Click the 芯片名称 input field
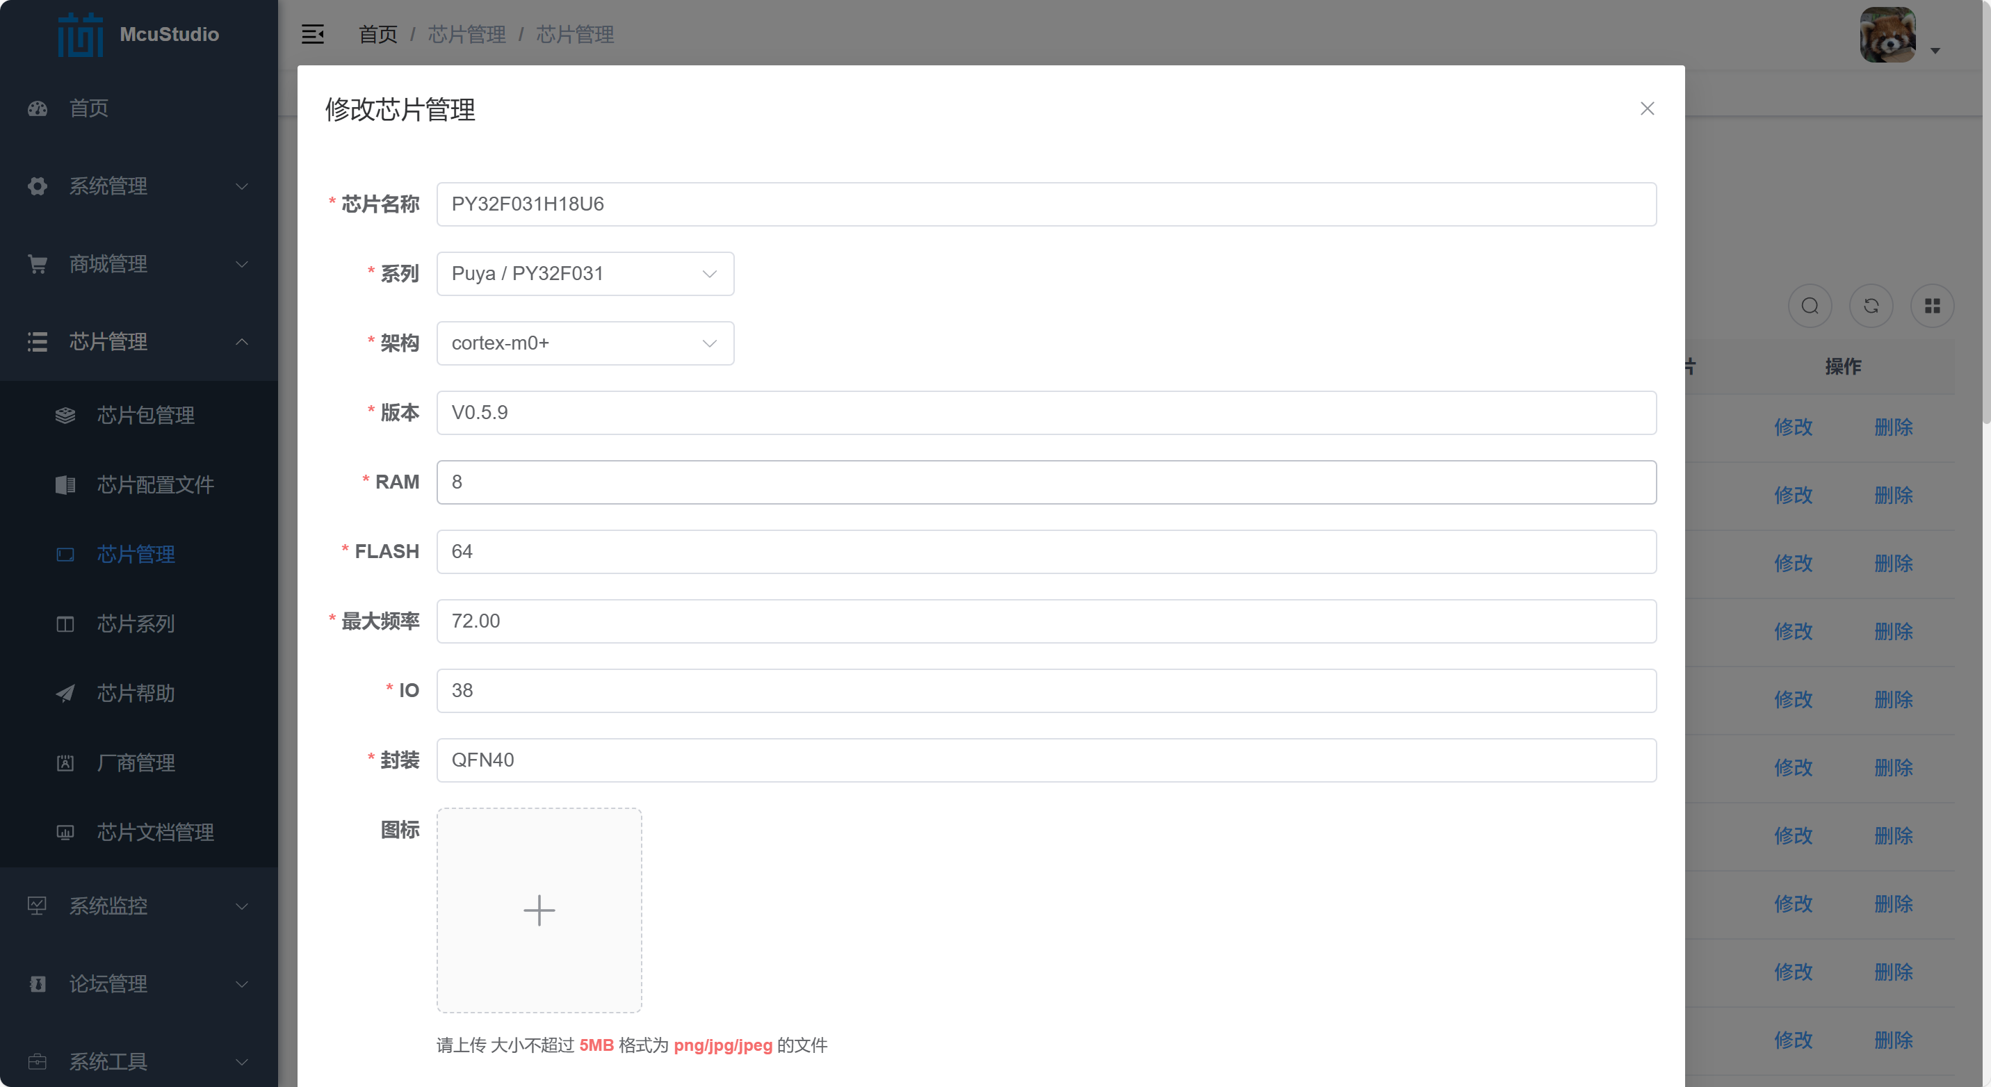1991x1087 pixels. (x=1046, y=204)
